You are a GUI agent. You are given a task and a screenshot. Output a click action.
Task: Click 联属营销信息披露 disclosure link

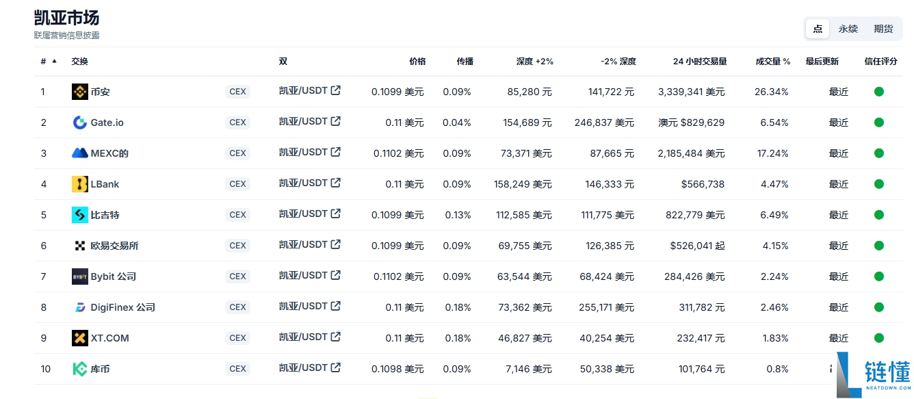coord(66,35)
